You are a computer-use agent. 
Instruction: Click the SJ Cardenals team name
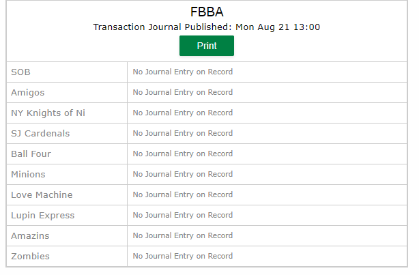[x=40, y=134]
